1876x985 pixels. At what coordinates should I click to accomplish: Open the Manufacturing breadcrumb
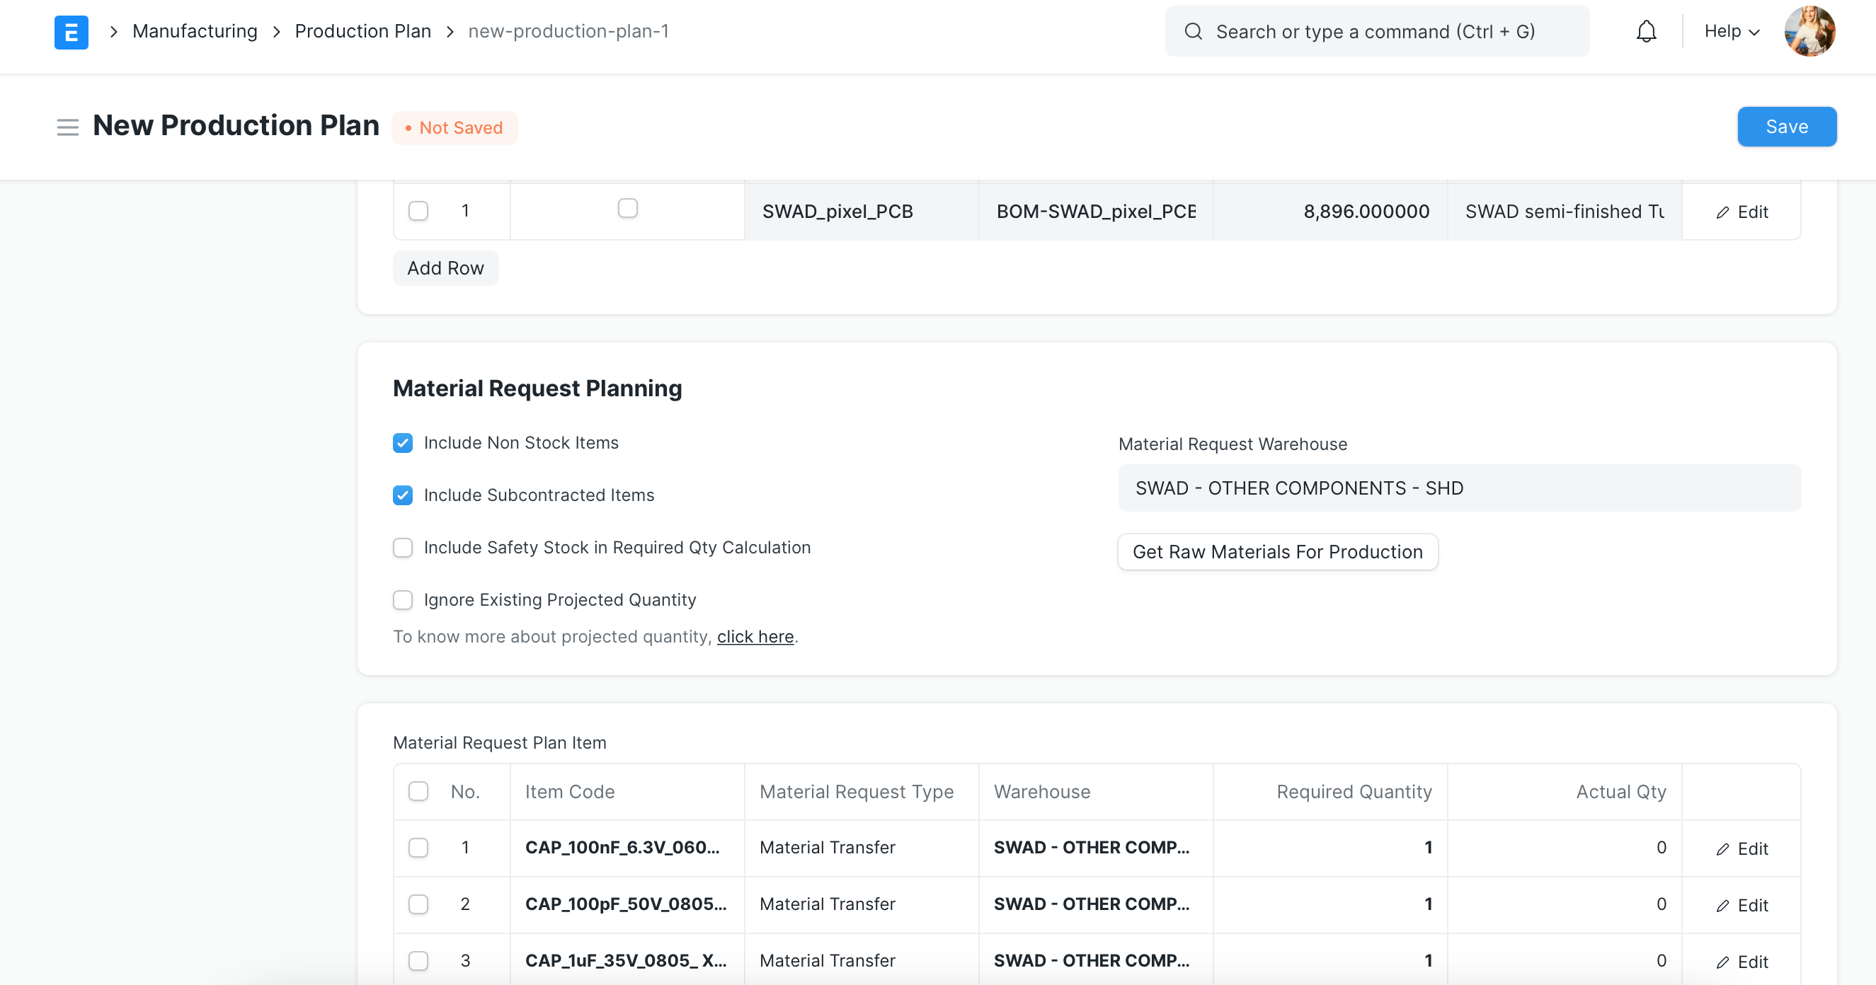coord(195,31)
